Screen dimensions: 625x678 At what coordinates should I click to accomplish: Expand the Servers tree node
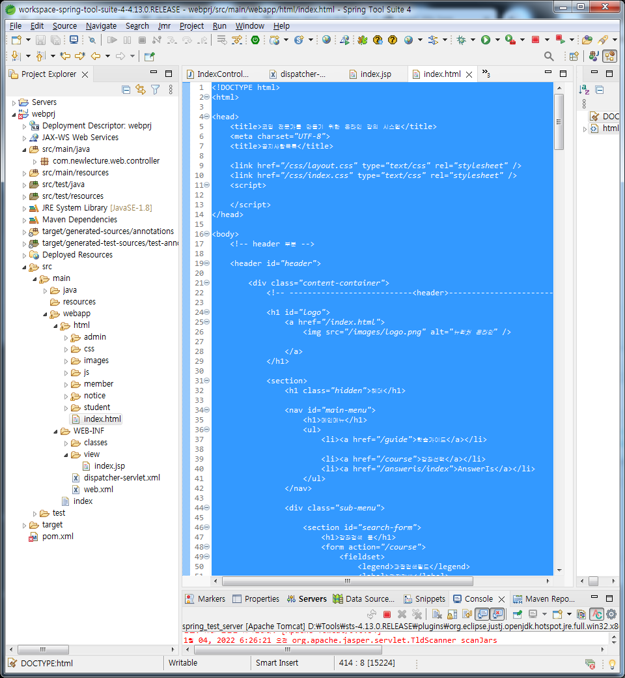tap(14, 103)
